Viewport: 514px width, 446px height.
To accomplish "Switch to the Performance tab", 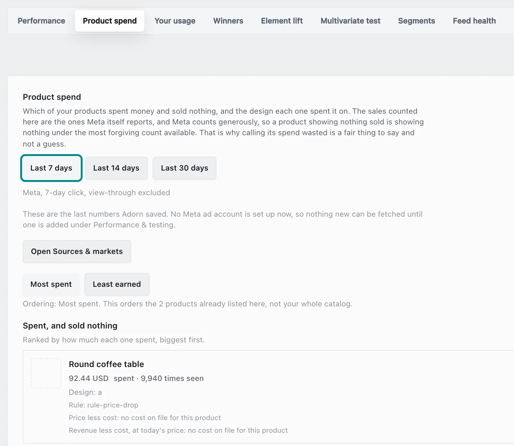I will 41,21.
